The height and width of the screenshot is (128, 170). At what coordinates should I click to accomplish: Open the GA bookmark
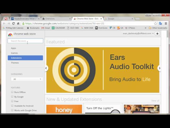[x=120, y=28]
